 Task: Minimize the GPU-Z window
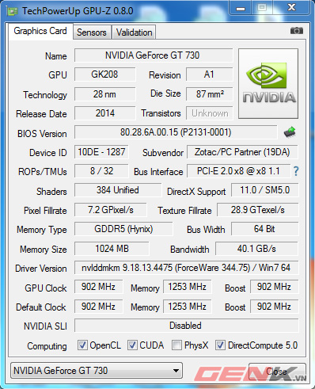[x=241, y=8]
